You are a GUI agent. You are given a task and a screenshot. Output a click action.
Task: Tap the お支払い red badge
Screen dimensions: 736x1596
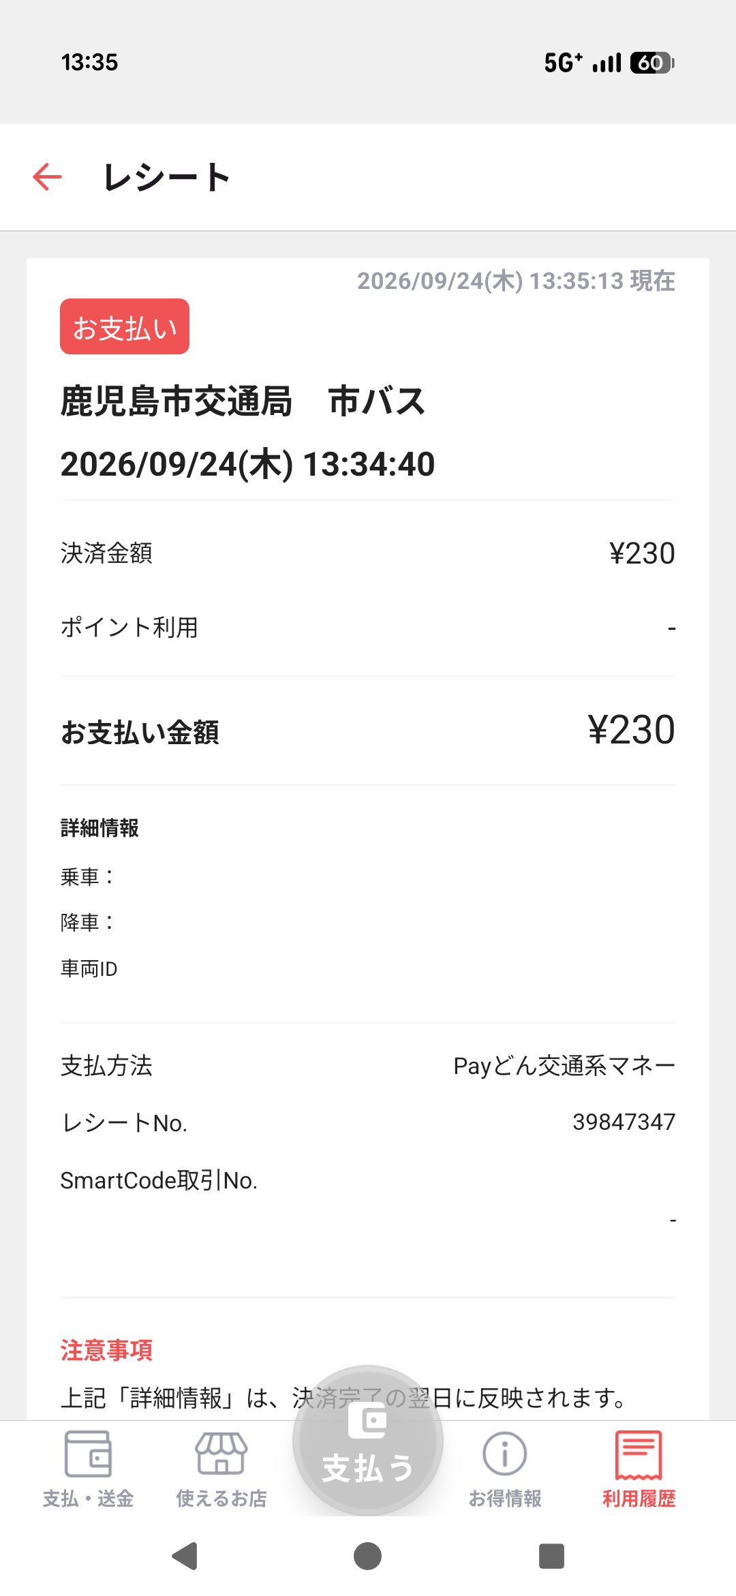pos(125,326)
